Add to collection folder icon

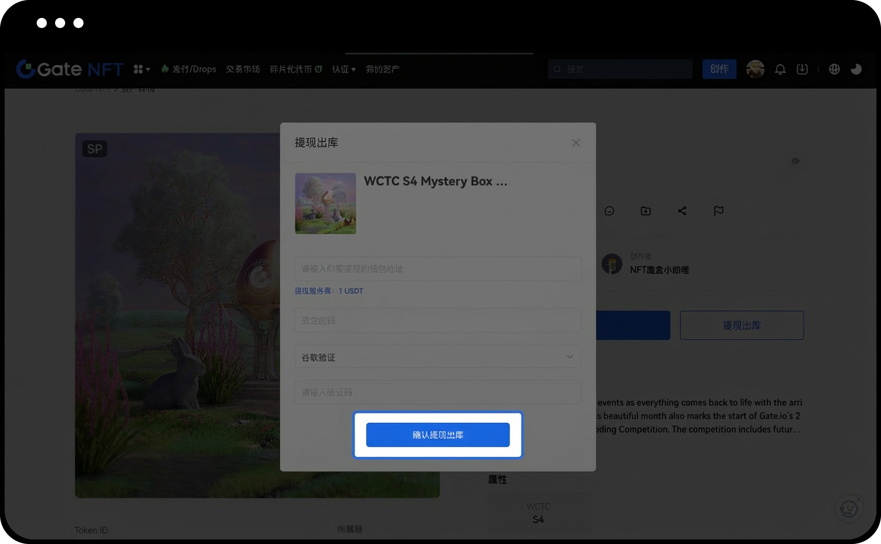point(646,211)
